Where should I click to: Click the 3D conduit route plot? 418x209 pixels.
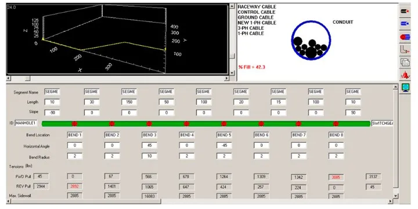click(117, 39)
